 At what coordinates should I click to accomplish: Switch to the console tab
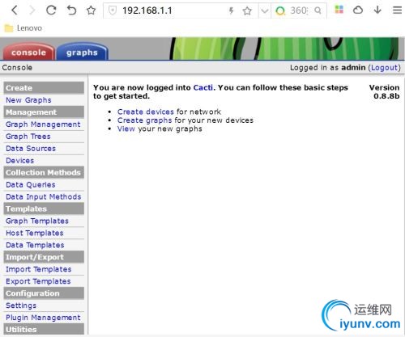[x=28, y=52]
